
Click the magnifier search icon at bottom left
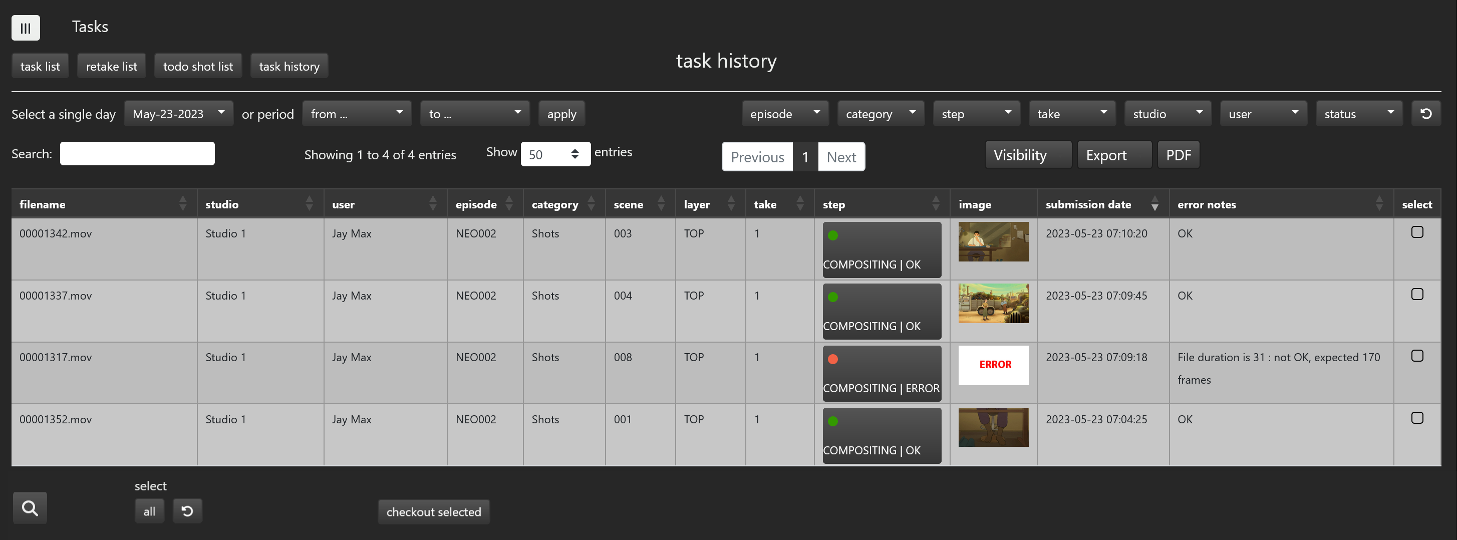coord(30,508)
